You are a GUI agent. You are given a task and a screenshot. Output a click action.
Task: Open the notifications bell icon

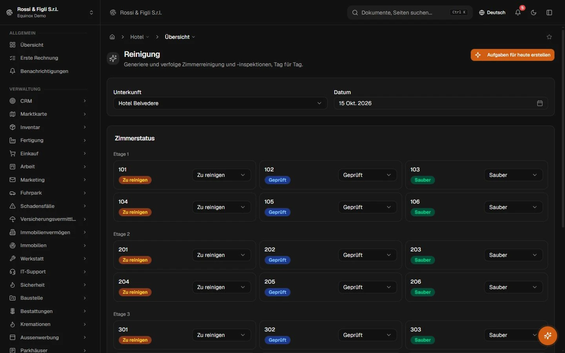pyautogui.click(x=518, y=13)
